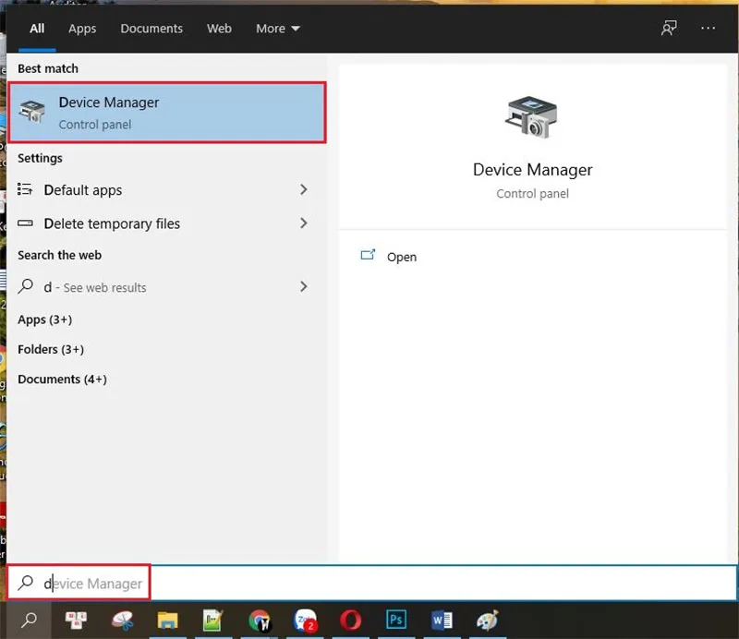Click 'Control panel' subtitle in preview pane
Image resolution: width=739 pixels, height=639 pixels.
click(x=533, y=194)
